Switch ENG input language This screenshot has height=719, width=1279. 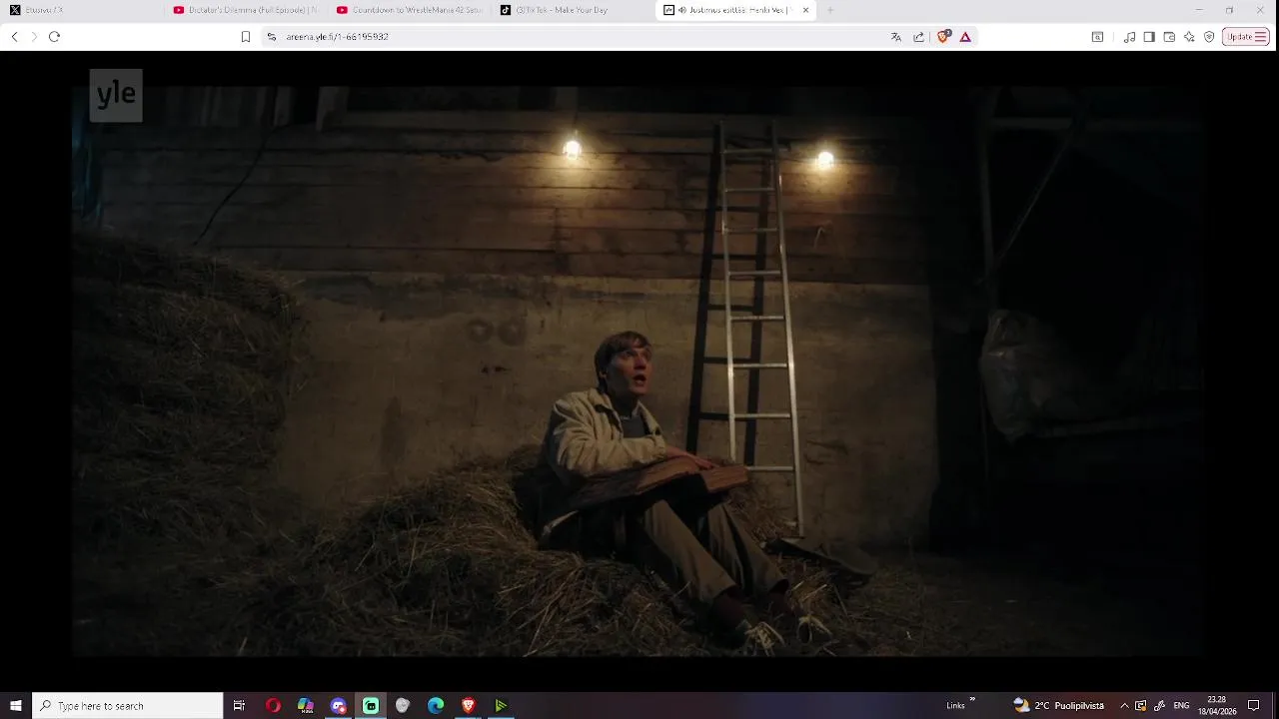pos(1181,705)
